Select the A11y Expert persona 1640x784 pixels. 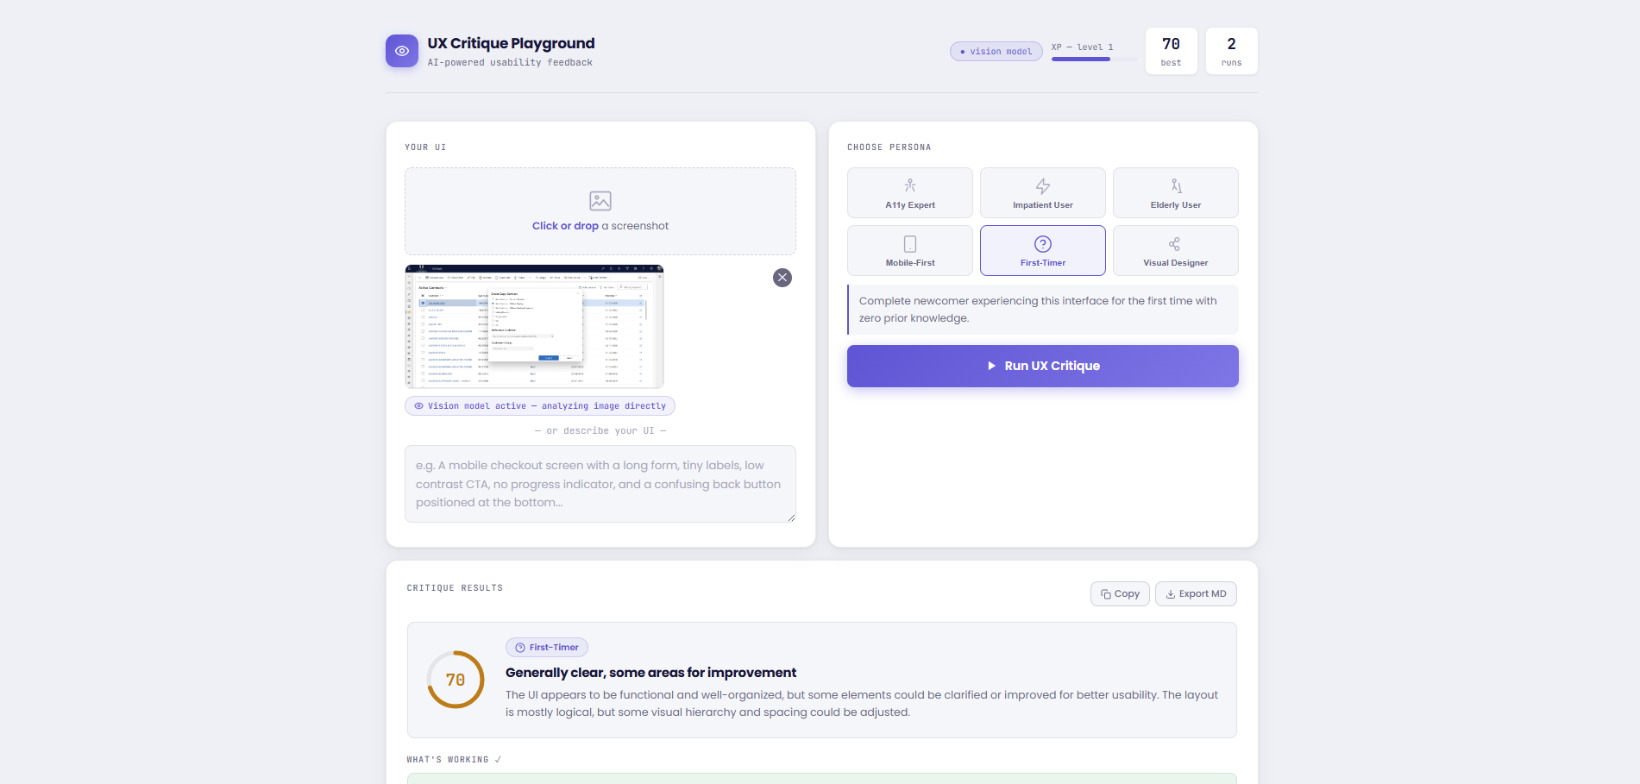pos(910,193)
